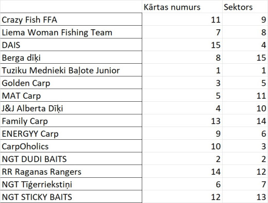Select the Family Carp cell
The image size is (268, 203).
coord(71,121)
